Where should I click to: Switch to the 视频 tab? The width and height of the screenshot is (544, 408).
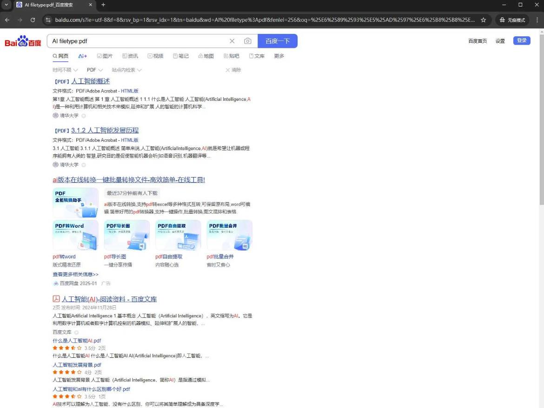155,56
